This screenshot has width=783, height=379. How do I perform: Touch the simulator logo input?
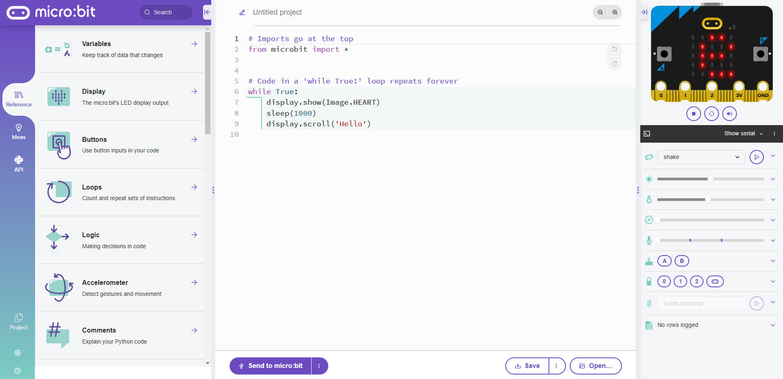(x=715, y=281)
